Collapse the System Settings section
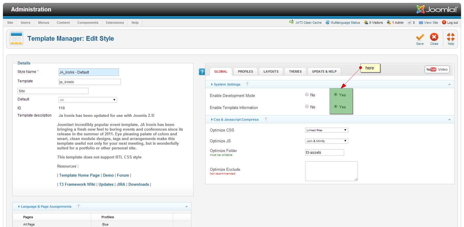The height and width of the screenshot is (227, 464). (449, 84)
